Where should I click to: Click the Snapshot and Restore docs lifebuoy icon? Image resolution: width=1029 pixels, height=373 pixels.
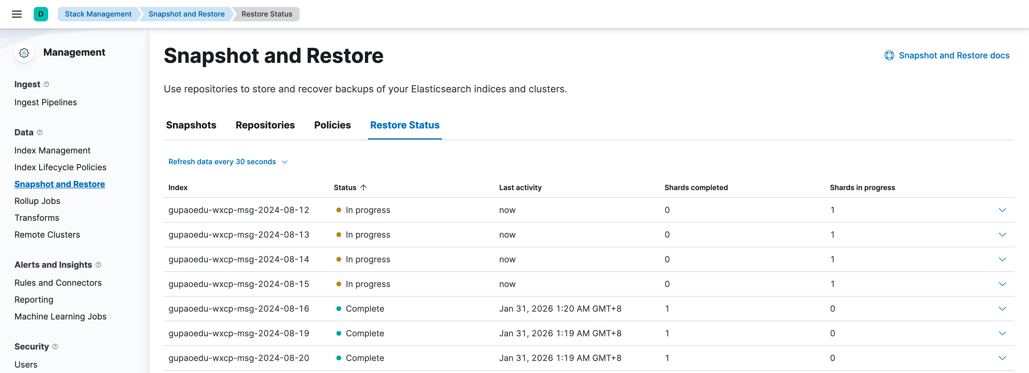(889, 56)
